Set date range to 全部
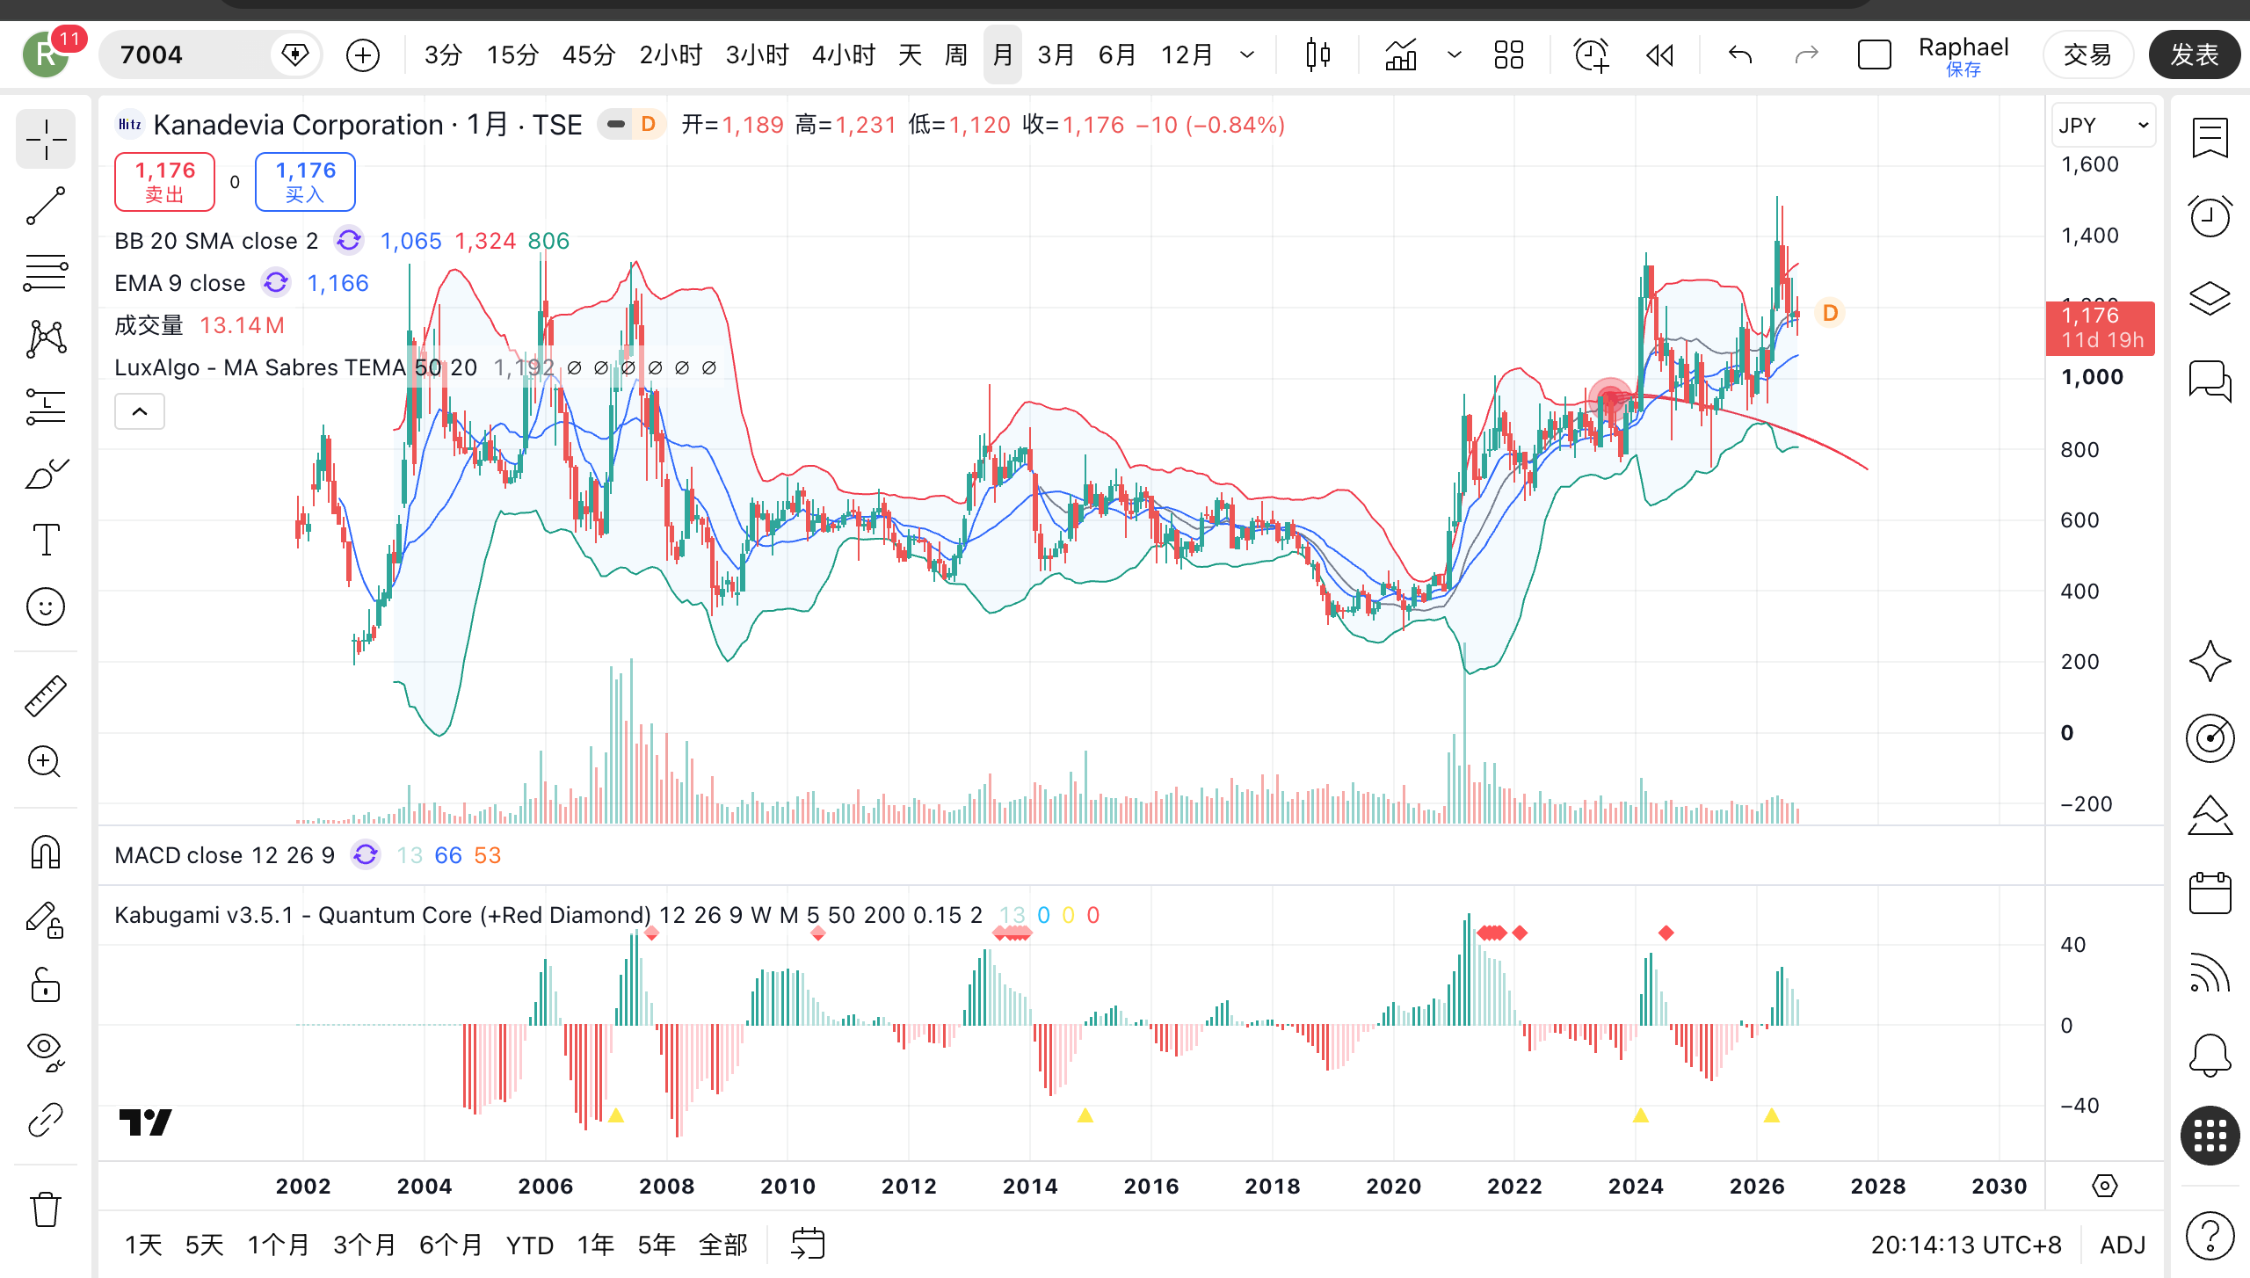Screen dimensions: 2250x1278 coord(722,1245)
